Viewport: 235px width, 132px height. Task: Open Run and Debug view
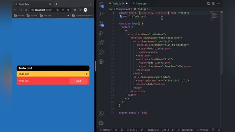101,33
